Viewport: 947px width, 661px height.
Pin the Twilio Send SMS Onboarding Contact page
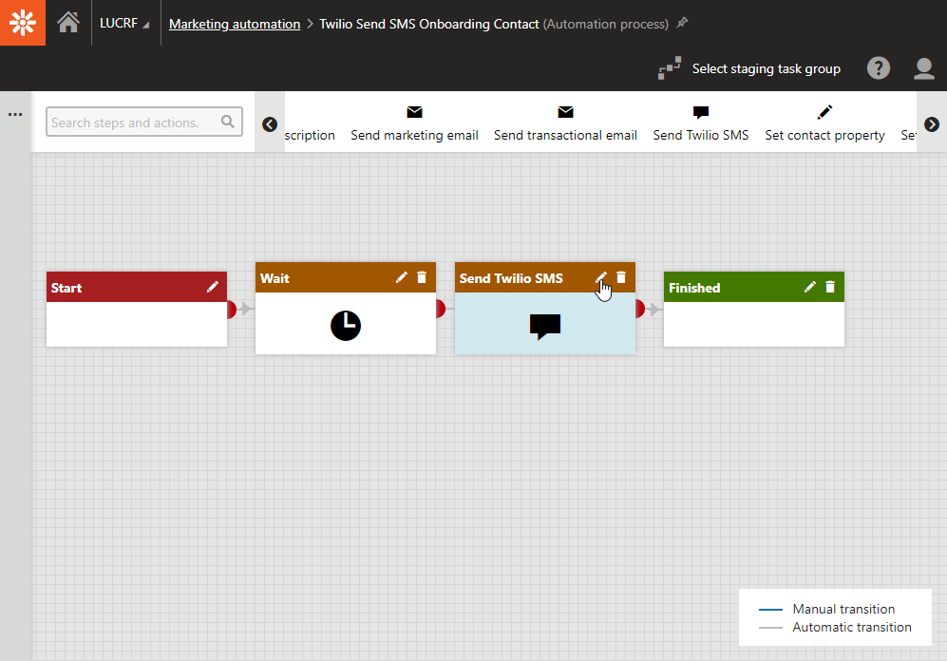coord(681,24)
